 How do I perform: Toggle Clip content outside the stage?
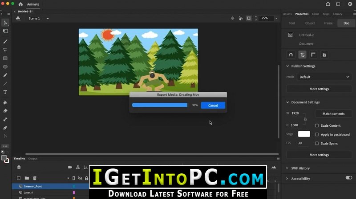coord(249,18)
